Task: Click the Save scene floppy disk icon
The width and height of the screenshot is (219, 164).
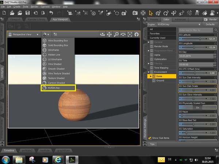Action: pyautogui.click(x=27, y=13)
